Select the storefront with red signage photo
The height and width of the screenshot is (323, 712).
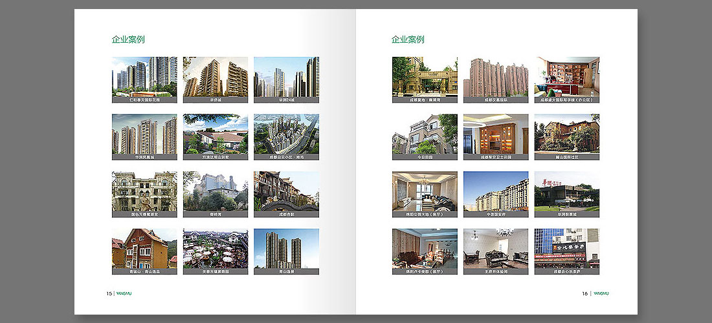coord(567,248)
